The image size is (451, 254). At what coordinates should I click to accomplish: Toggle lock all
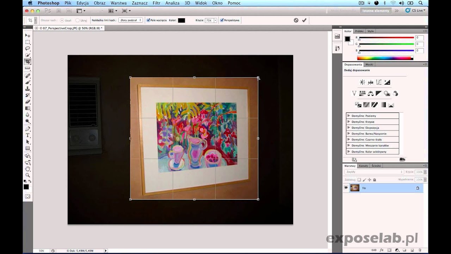click(x=375, y=180)
